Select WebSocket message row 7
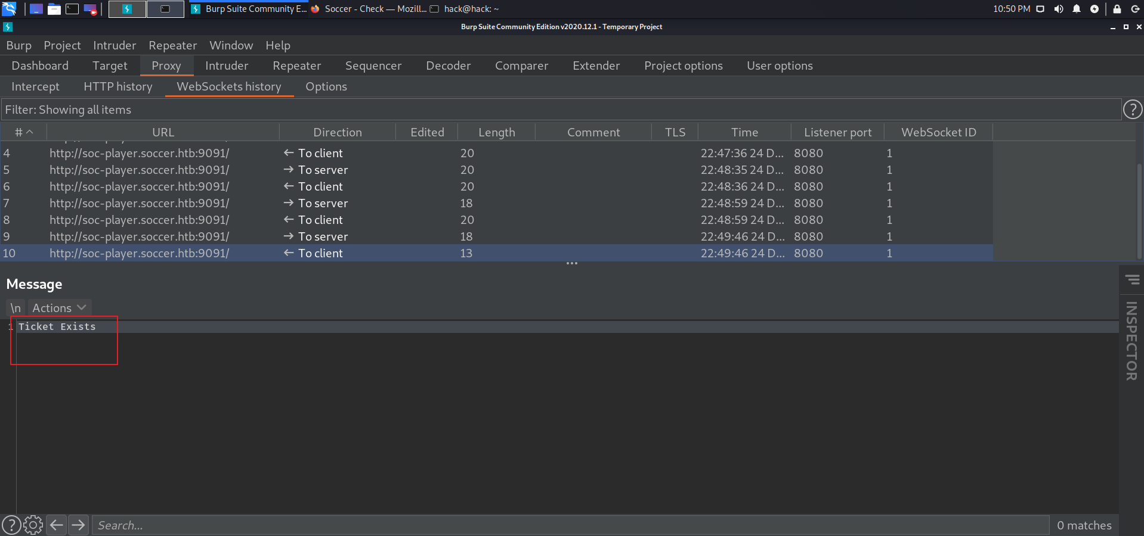 click(x=497, y=203)
